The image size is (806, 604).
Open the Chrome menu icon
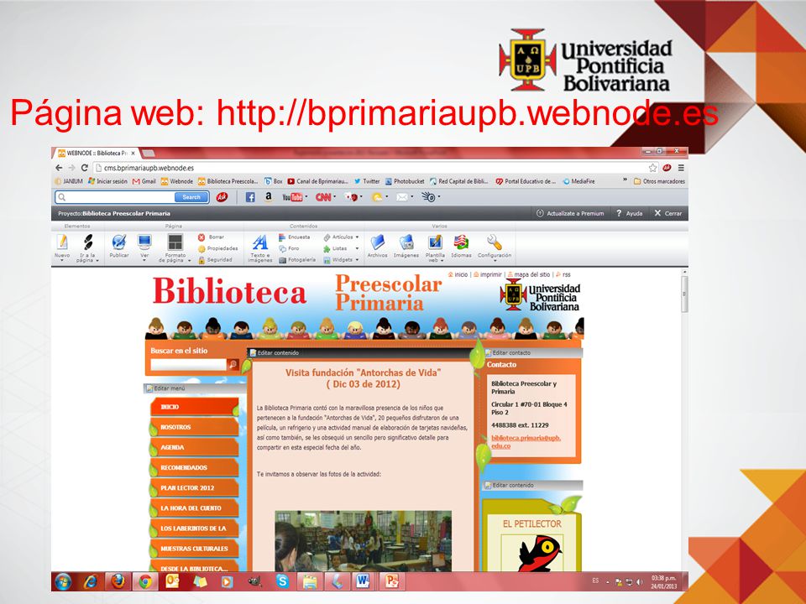(x=681, y=168)
